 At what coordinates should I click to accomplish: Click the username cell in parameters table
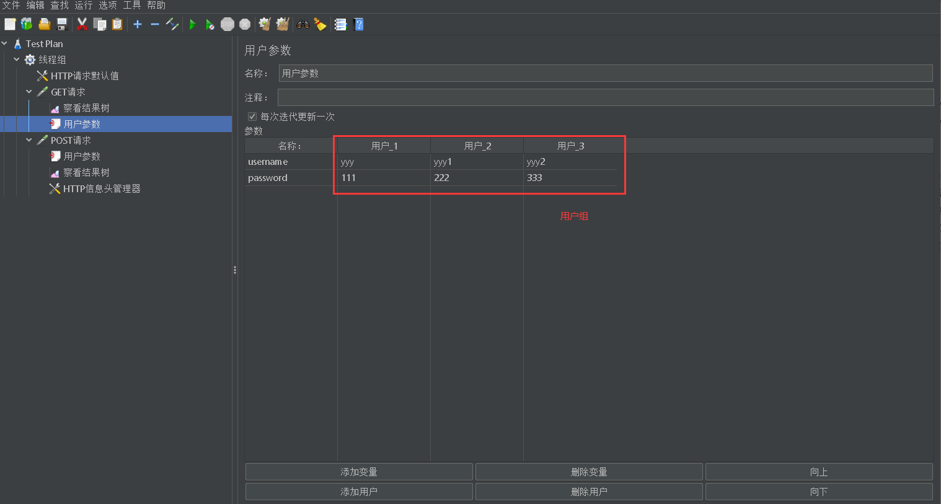[291, 162]
